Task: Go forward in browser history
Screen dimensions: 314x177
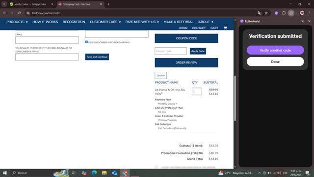Action: pyautogui.click(x=12, y=13)
